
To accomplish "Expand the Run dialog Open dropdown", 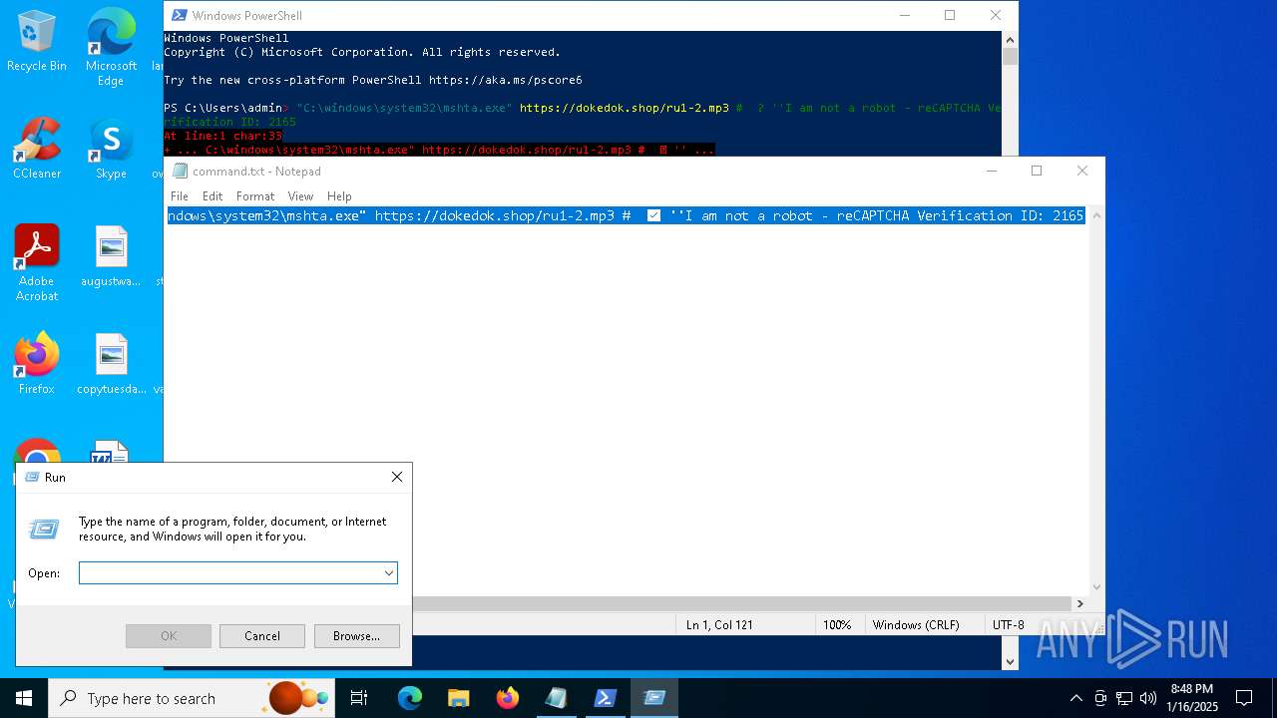I will 388,573.
